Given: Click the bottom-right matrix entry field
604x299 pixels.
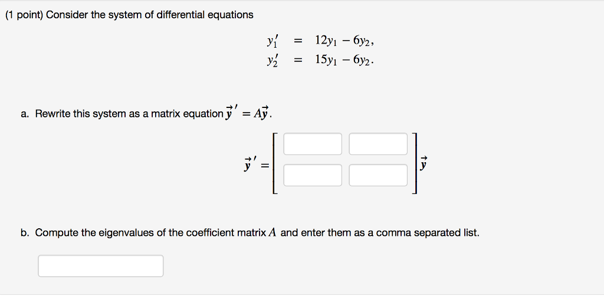Looking at the screenshot, I should [378, 175].
